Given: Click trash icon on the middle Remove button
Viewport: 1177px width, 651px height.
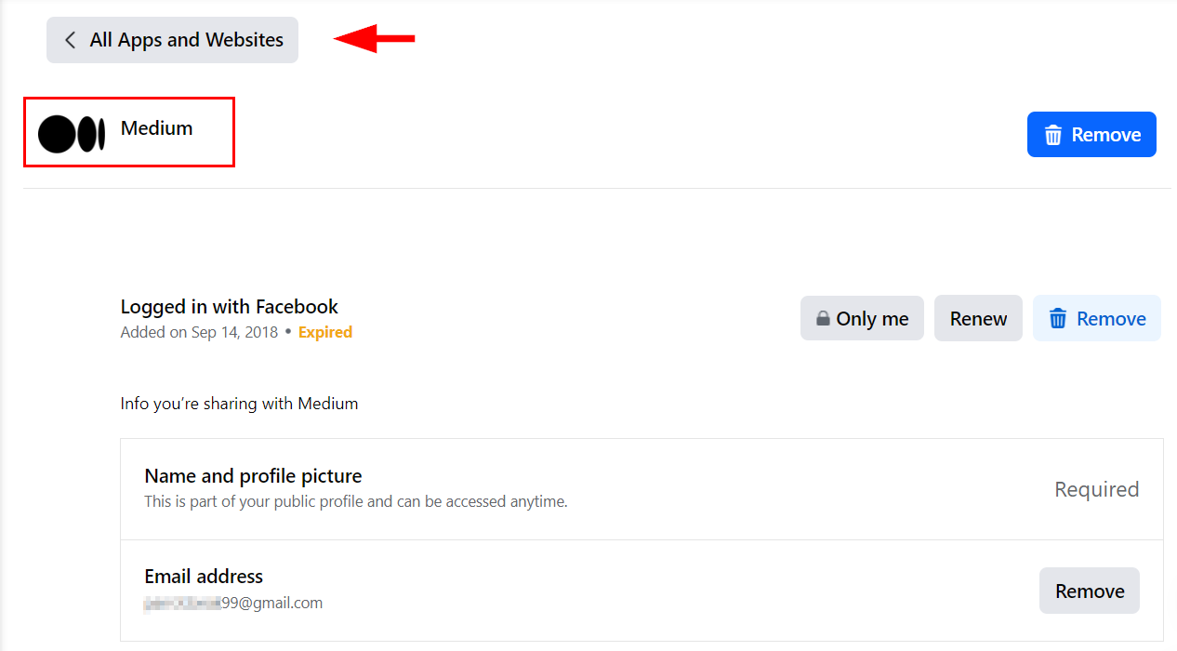Looking at the screenshot, I should tap(1058, 318).
